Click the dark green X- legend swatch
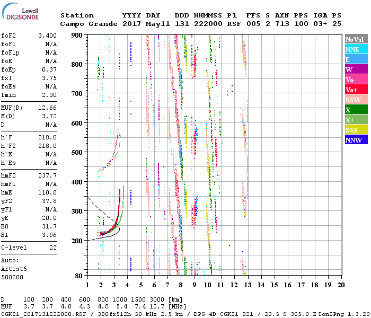The width and height of the screenshot is (371, 318). tap(356, 110)
